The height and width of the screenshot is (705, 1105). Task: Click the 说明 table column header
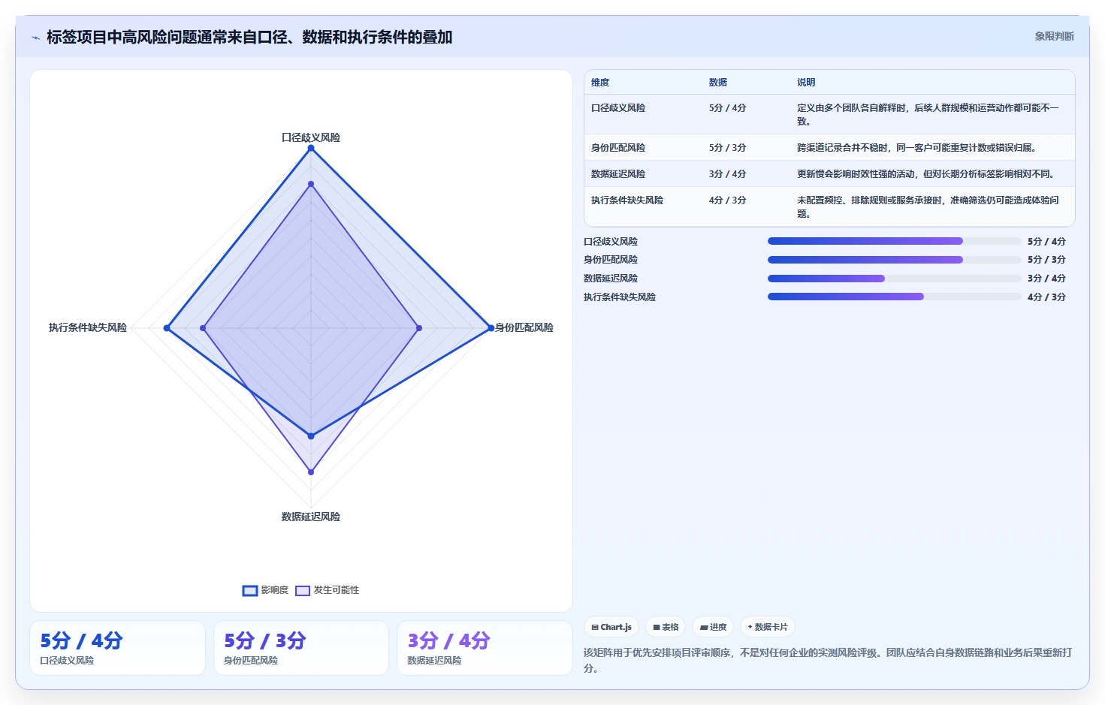click(x=806, y=83)
